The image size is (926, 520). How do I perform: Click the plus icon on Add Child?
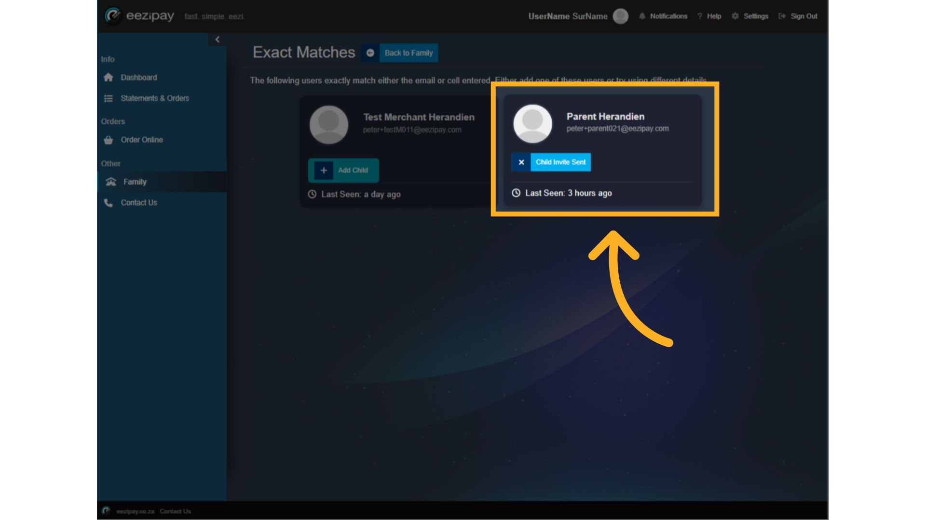click(x=324, y=170)
